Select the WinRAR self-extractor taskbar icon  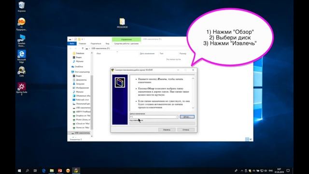[x=76, y=171]
